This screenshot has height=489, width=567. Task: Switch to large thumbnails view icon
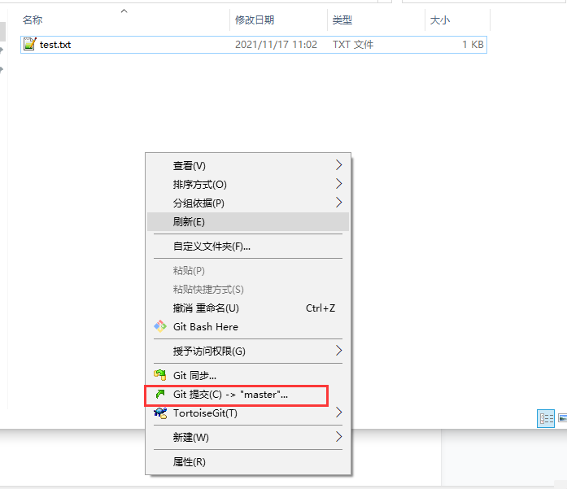[x=563, y=418]
